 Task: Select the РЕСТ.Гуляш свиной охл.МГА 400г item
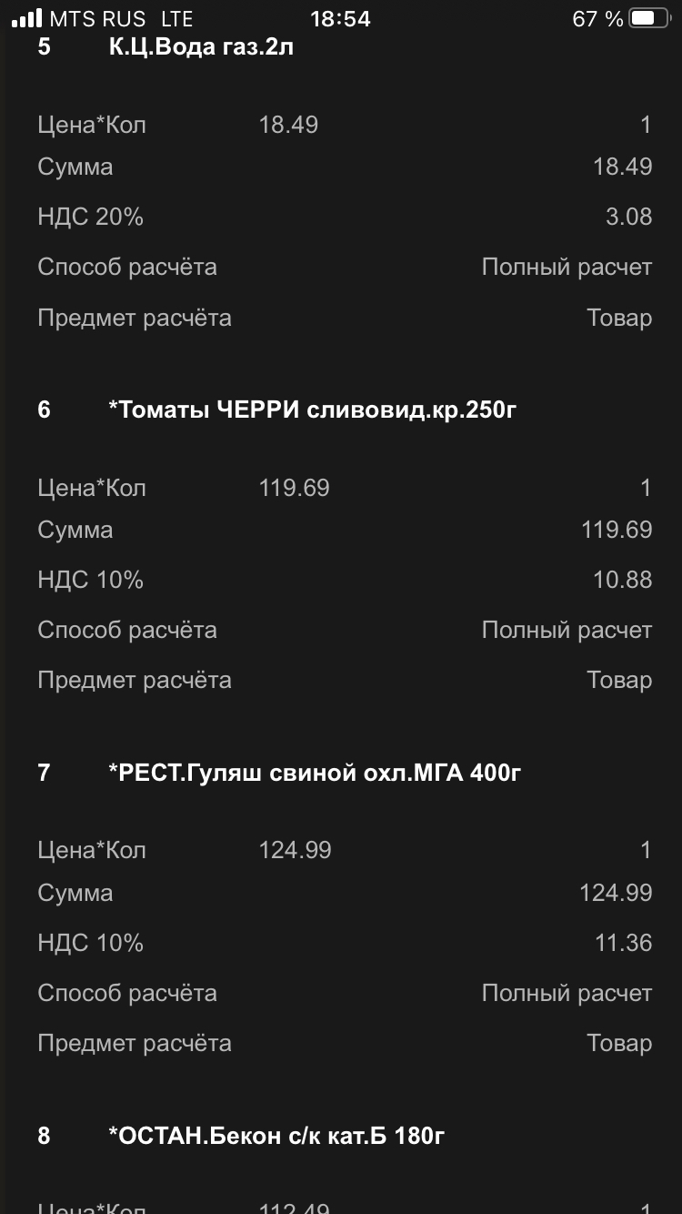coord(315,773)
